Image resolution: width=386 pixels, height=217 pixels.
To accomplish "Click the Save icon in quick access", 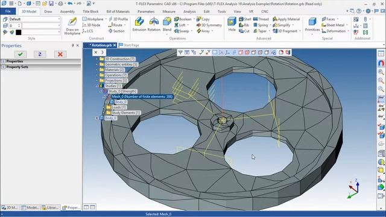I will tap(51, 4).
